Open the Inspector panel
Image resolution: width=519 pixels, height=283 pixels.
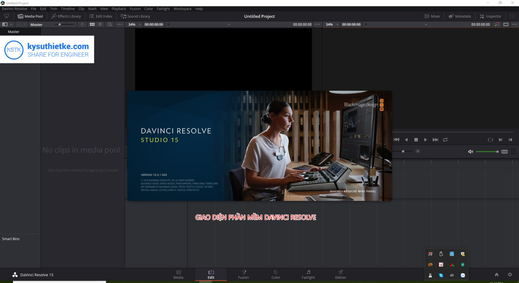(490, 16)
